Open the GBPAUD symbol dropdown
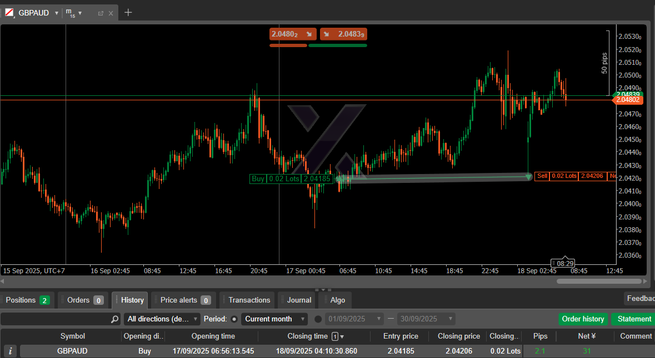 click(x=56, y=13)
